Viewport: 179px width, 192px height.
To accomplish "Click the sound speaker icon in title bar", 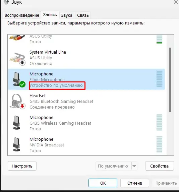I will [x=6, y=2].
